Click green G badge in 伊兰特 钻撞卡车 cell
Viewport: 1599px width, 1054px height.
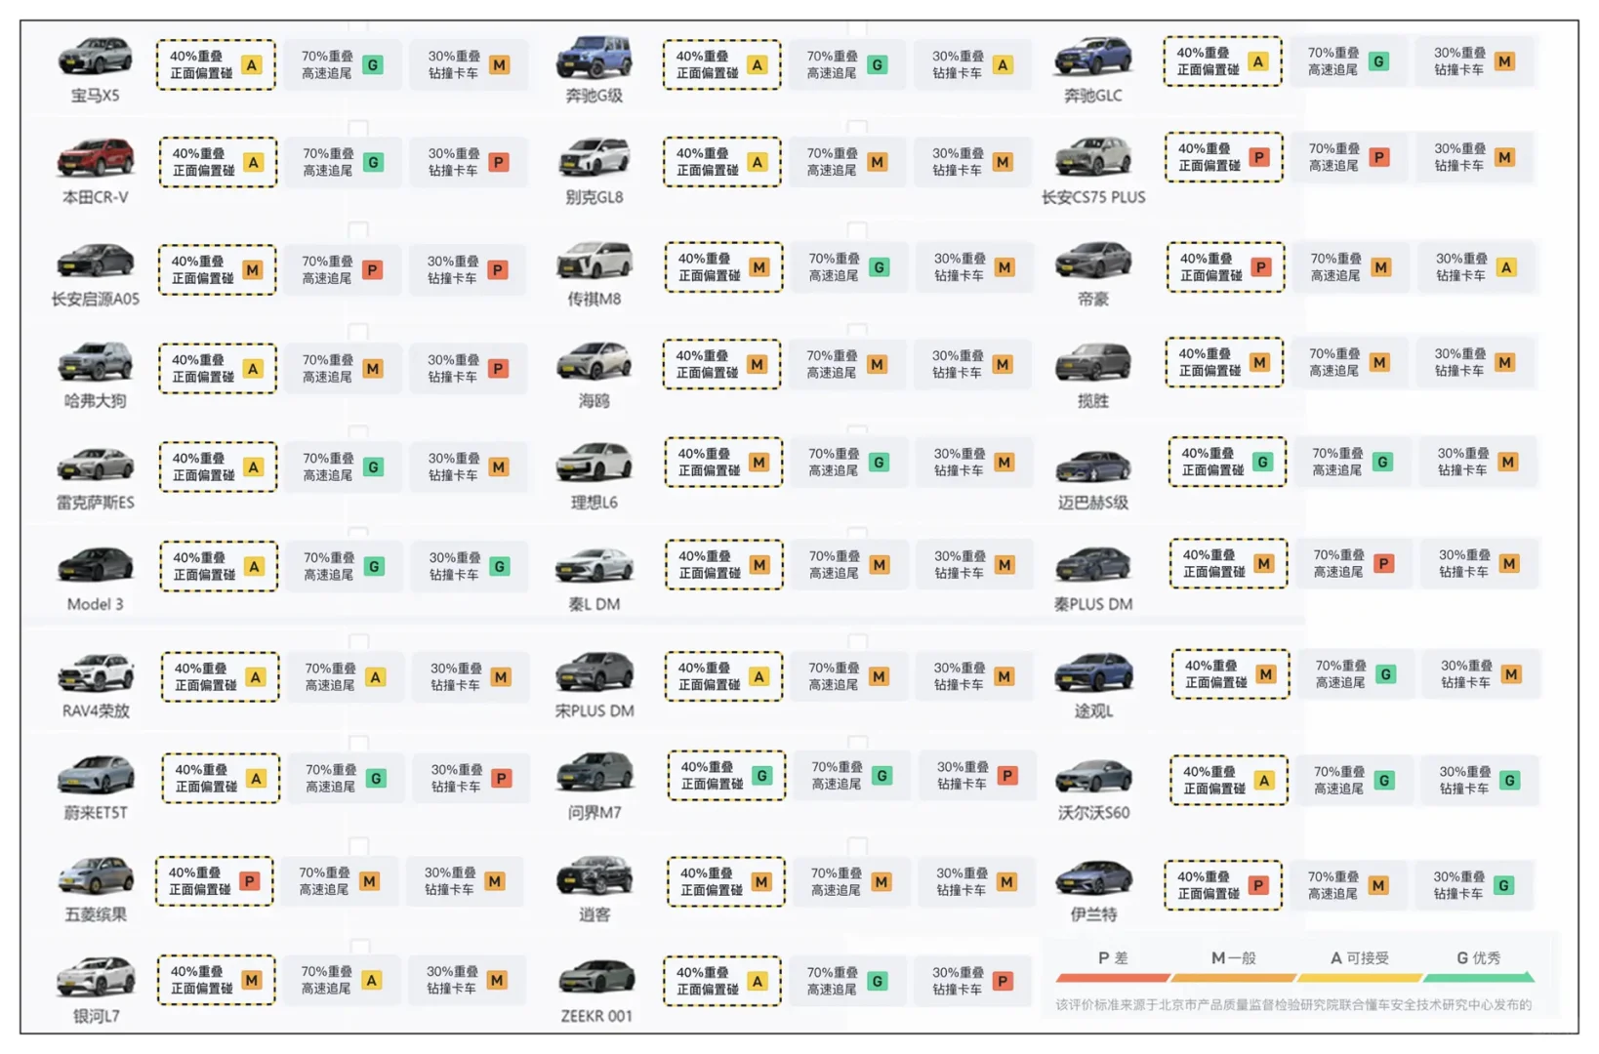point(1504,885)
